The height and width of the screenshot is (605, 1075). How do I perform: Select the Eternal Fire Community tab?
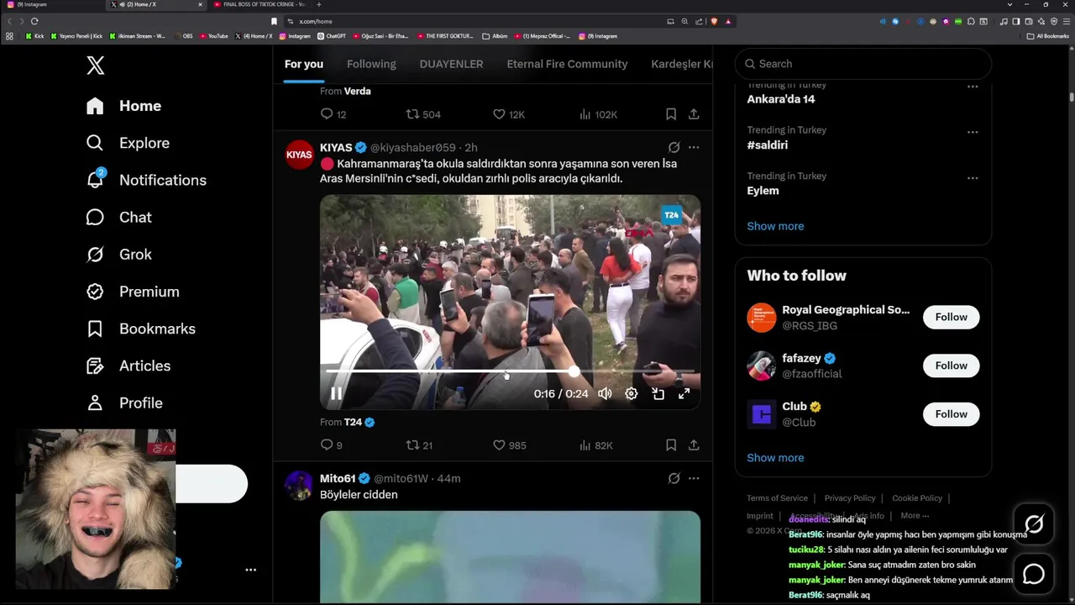point(567,64)
